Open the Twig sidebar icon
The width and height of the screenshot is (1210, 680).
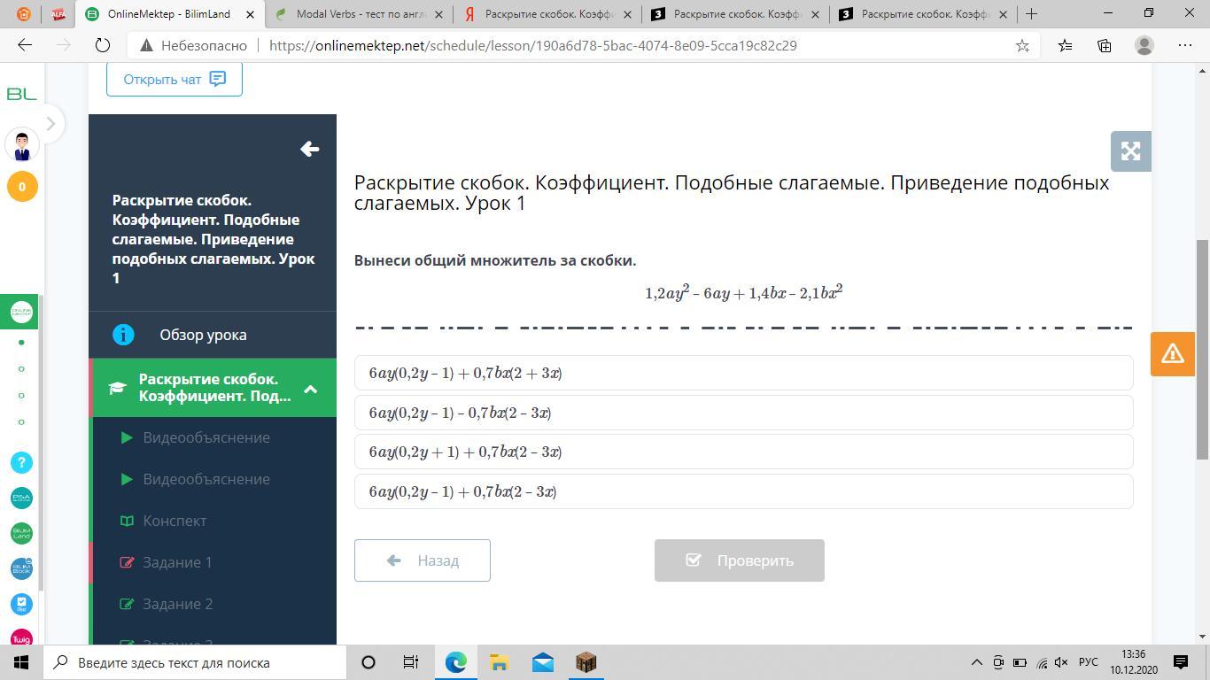click(x=21, y=637)
